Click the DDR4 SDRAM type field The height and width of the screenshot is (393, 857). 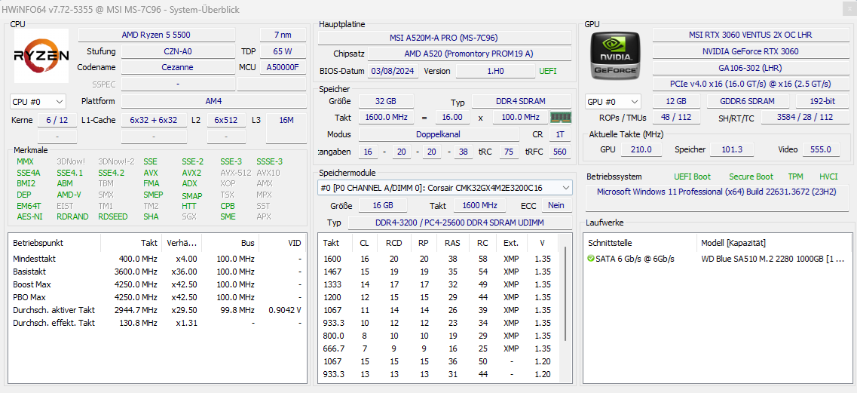(522, 101)
